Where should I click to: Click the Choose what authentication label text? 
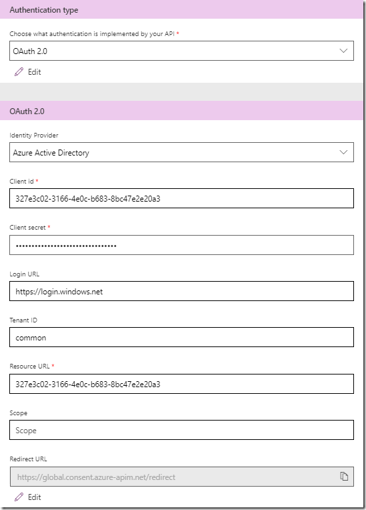tap(92, 34)
